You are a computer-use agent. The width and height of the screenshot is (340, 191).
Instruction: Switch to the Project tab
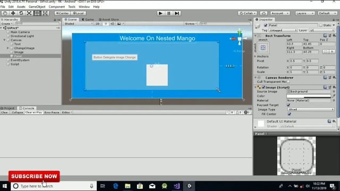tap(8, 108)
